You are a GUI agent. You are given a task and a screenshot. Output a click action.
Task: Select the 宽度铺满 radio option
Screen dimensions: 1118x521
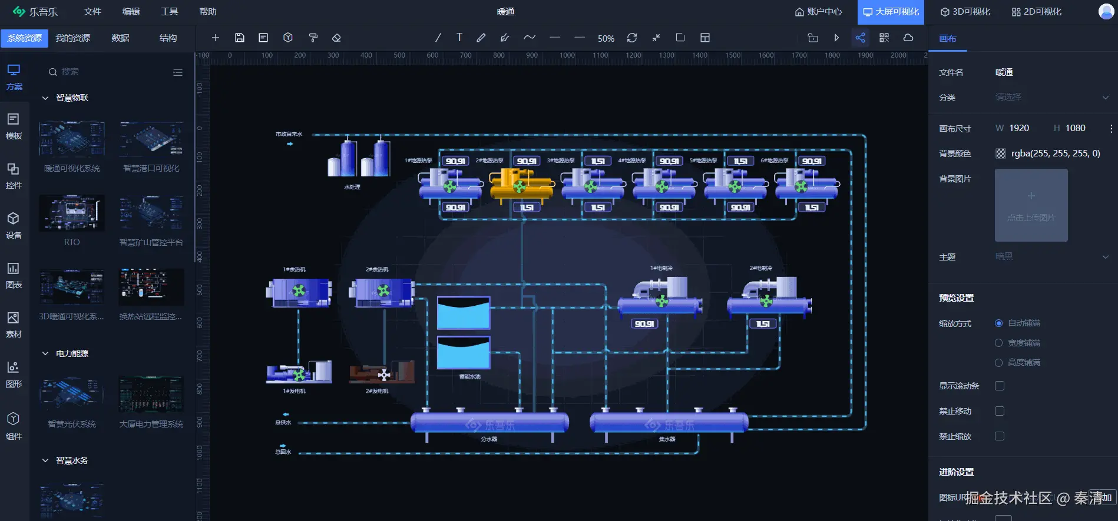coord(998,343)
